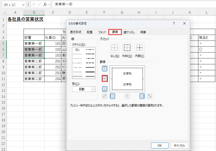This screenshot has height=151, width=216.
Task: Click the help question mark button
Action: click(x=174, y=23)
